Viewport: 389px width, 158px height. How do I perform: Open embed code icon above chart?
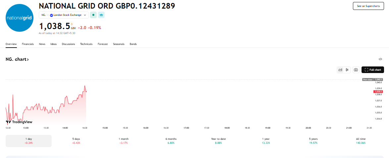(380, 59)
